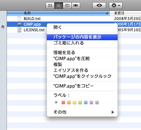The width and height of the screenshot is (141, 130).
Task: Choose パッケージの内容を表示 menu item
Action: click(82, 37)
